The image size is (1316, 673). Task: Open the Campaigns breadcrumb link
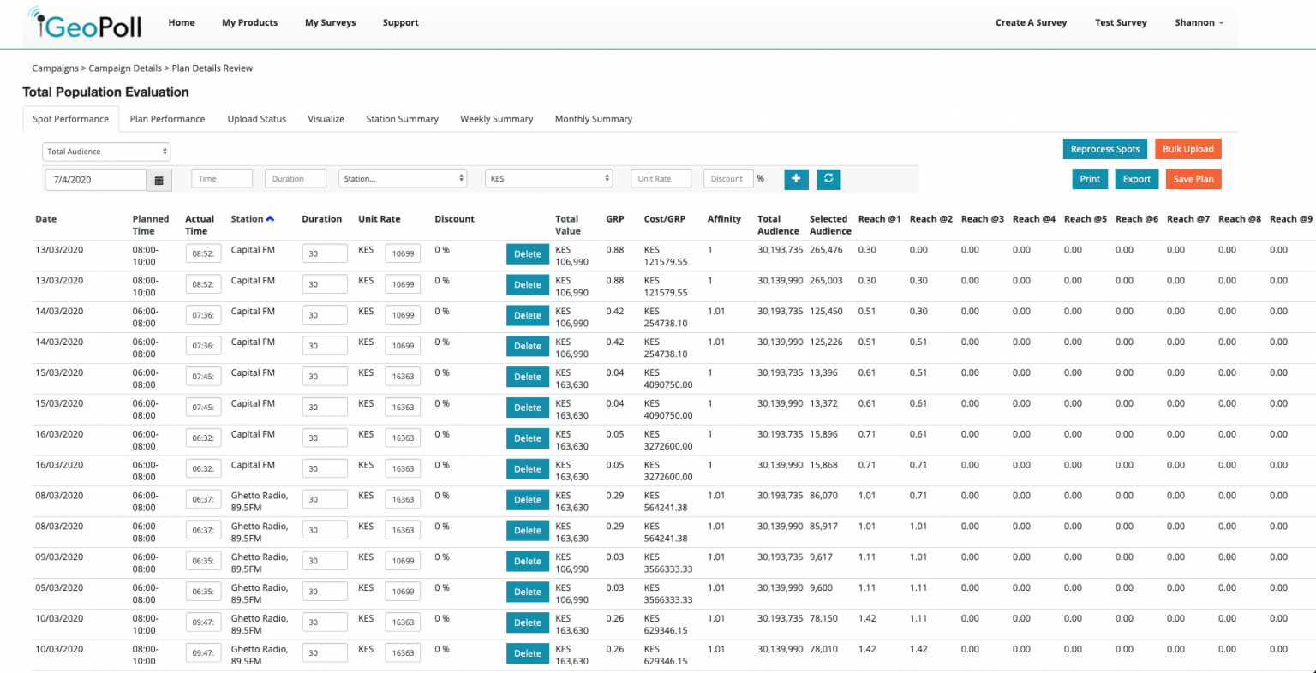[x=55, y=68]
